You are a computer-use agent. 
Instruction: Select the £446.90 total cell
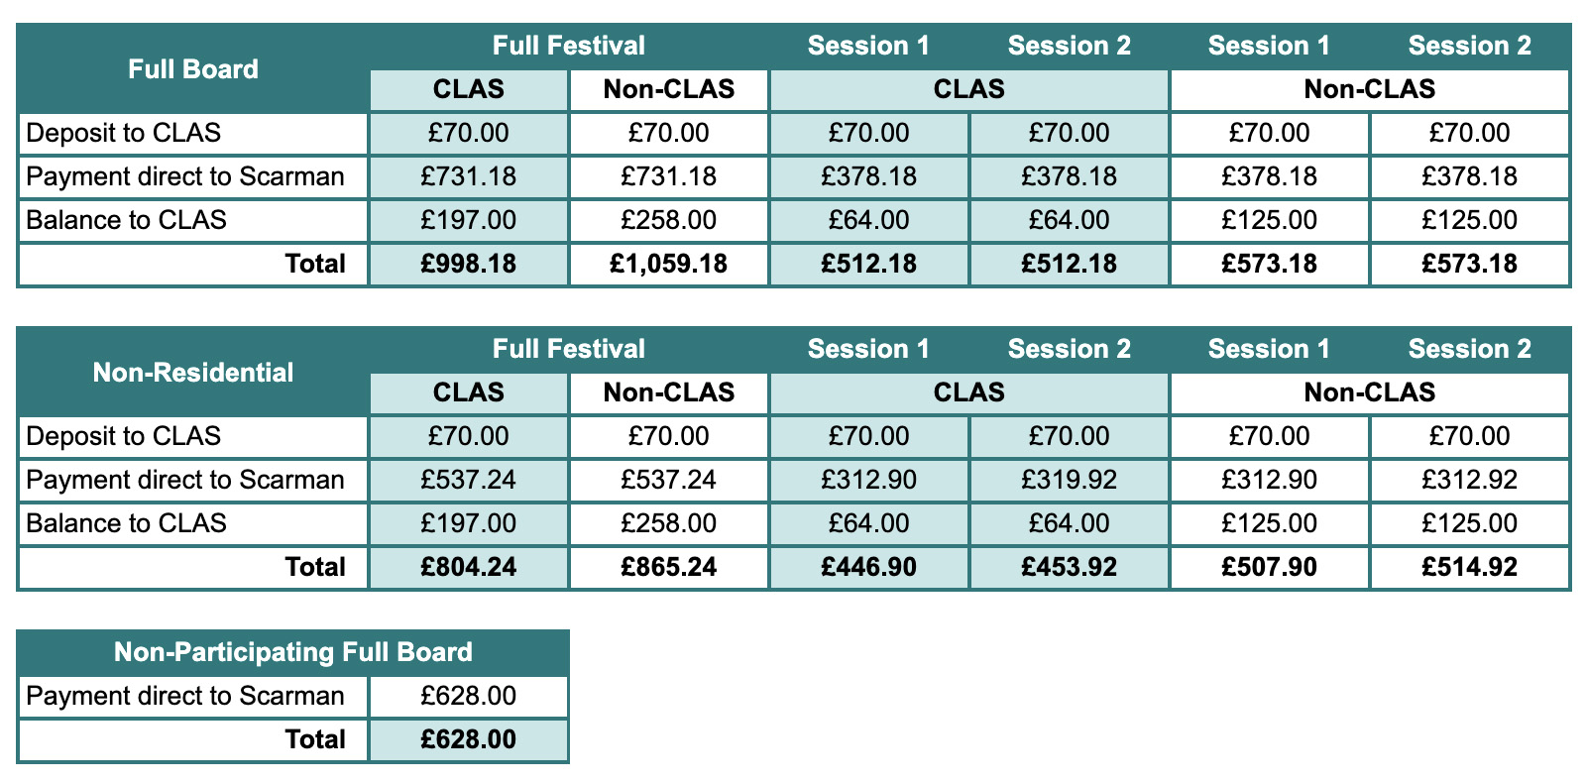pyautogui.click(x=869, y=567)
